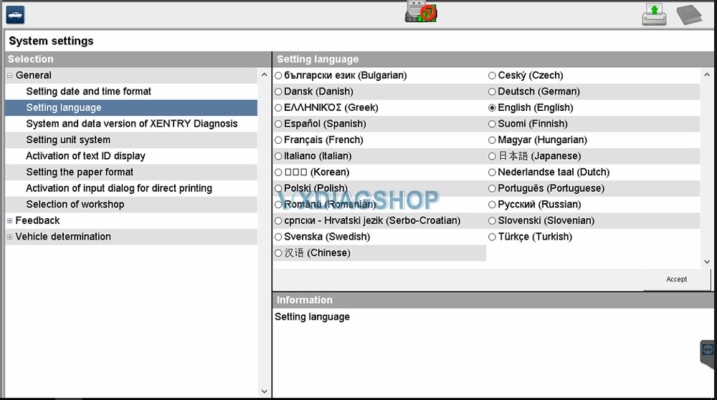Click the vehicle car icon at top left
This screenshot has width=717, height=400.
[x=15, y=15]
